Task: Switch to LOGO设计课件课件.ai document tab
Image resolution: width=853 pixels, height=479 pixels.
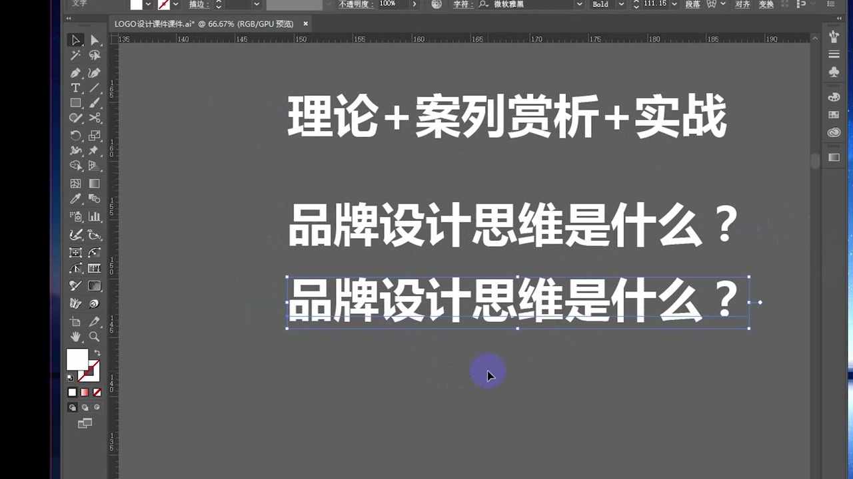Action: [204, 24]
